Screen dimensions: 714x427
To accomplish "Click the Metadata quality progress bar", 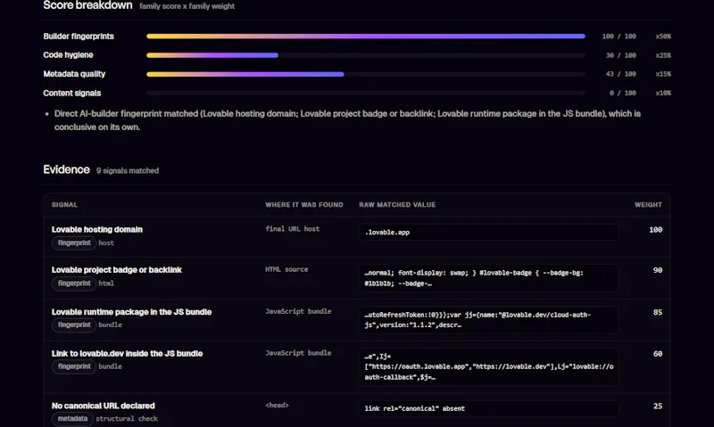I will (366, 74).
